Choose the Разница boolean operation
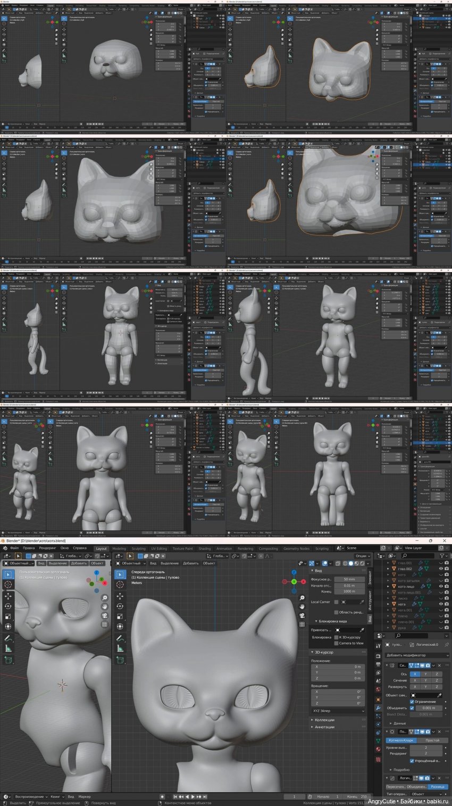Viewport: 452px width, 806px height. (439, 787)
